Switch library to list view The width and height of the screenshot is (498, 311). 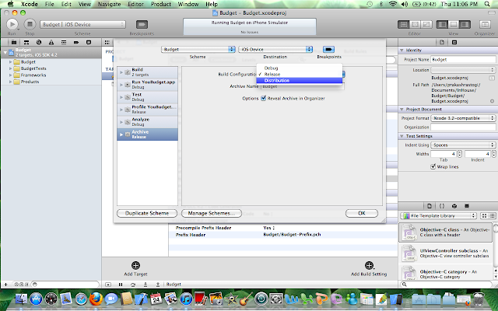492,216
